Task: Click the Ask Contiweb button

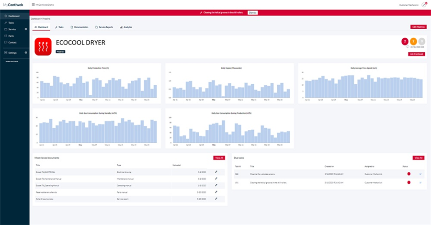Action: pos(417,54)
